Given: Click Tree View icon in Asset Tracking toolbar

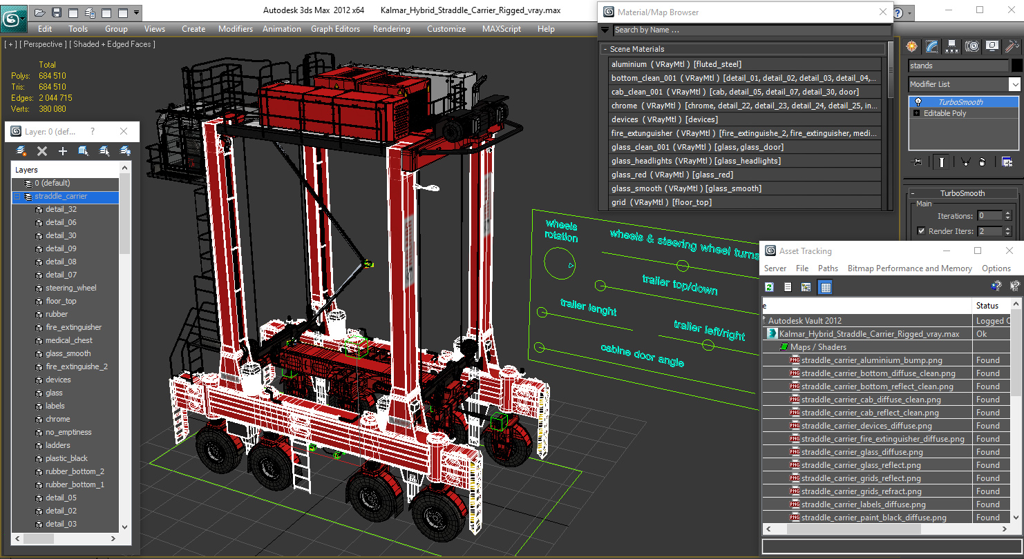Looking at the screenshot, I should (806, 287).
